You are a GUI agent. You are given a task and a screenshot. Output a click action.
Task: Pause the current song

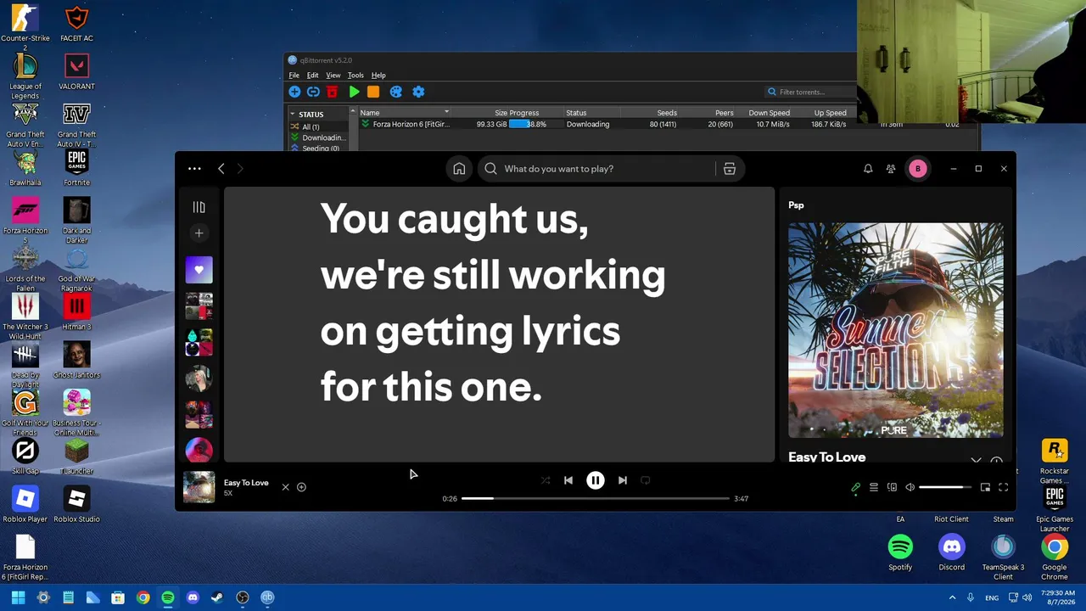[x=596, y=480]
